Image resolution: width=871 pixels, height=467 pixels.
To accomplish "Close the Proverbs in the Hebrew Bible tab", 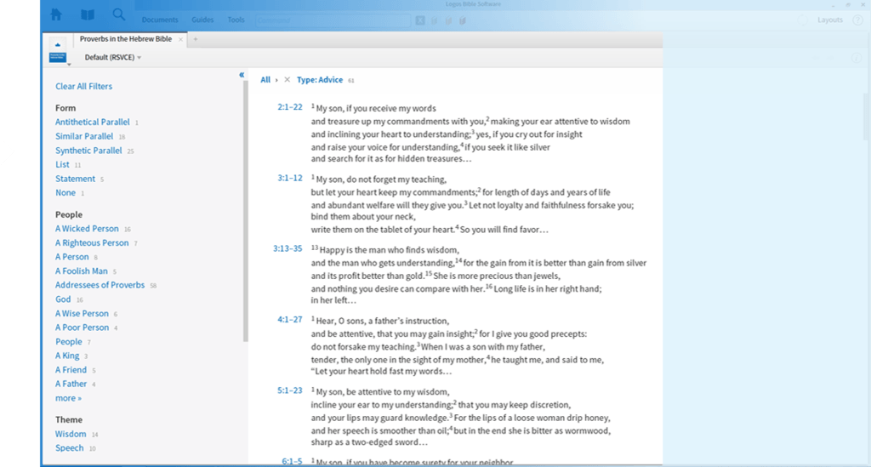I will (180, 39).
